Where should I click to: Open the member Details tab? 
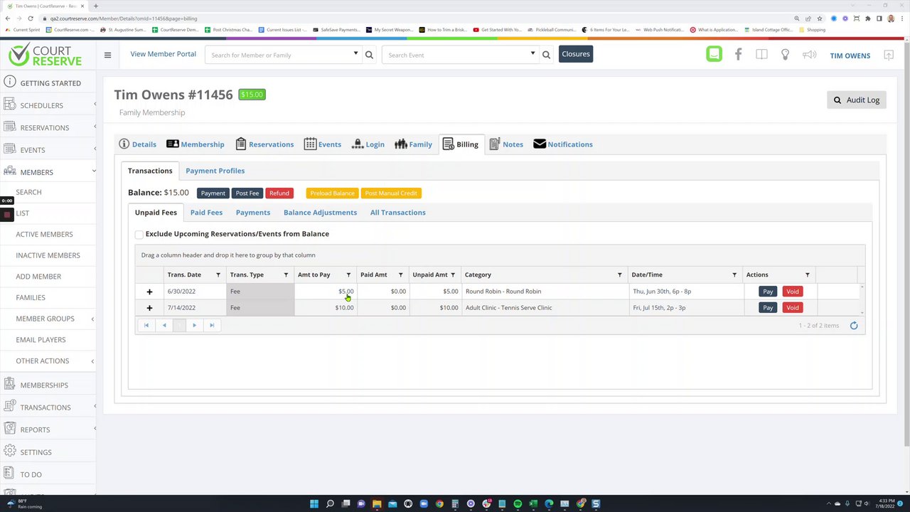138,144
